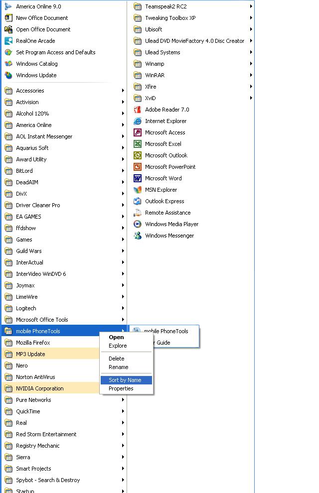Viewport: 319px width, 493px height.
Task: Choose Explore in the context menu
Action: 126,346
